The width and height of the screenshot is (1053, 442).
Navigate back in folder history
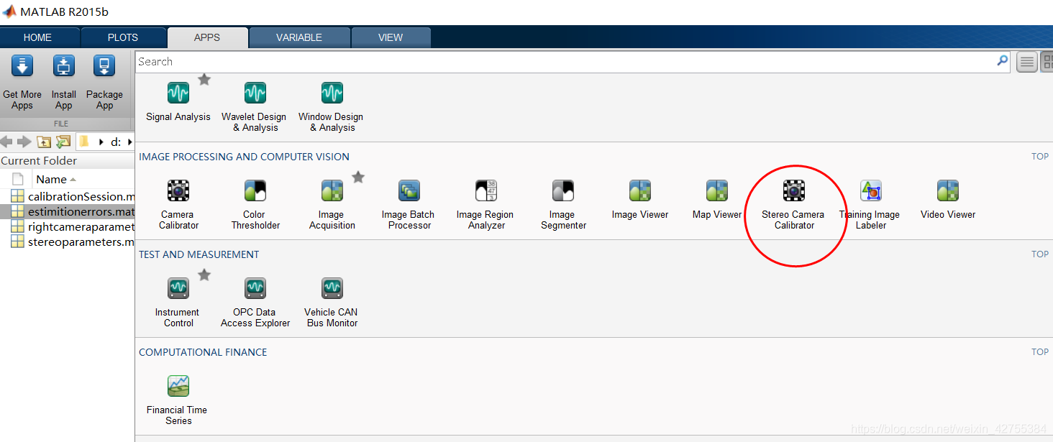coord(7,142)
